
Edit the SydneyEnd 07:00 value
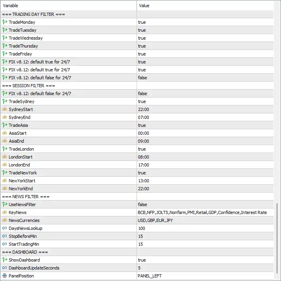click(205, 117)
